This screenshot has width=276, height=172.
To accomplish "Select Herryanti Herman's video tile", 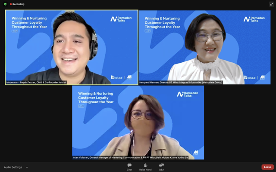I will click(204, 47).
